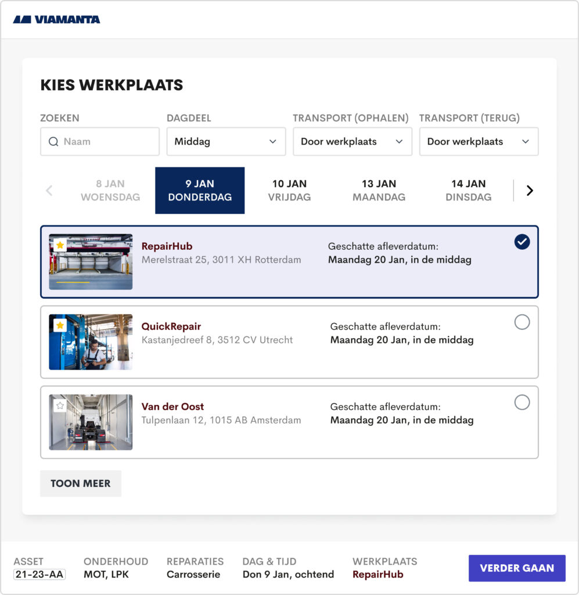Expand Transport (Terug) dropdown
The height and width of the screenshot is (595, 579).
[x=479, y=142]
